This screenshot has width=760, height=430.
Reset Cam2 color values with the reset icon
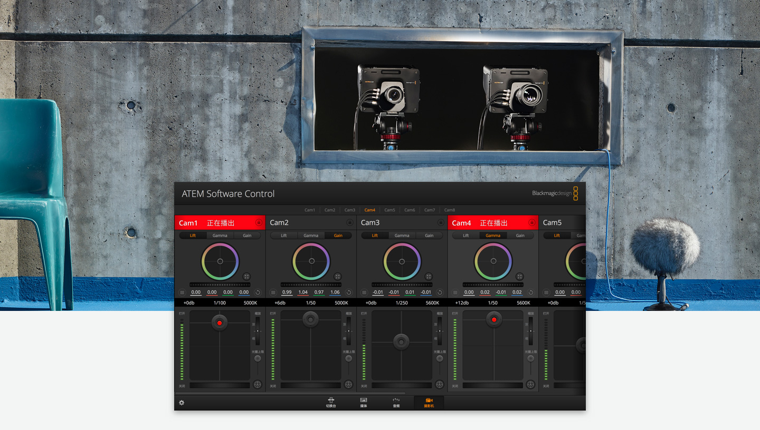click(x=349, y=292)
